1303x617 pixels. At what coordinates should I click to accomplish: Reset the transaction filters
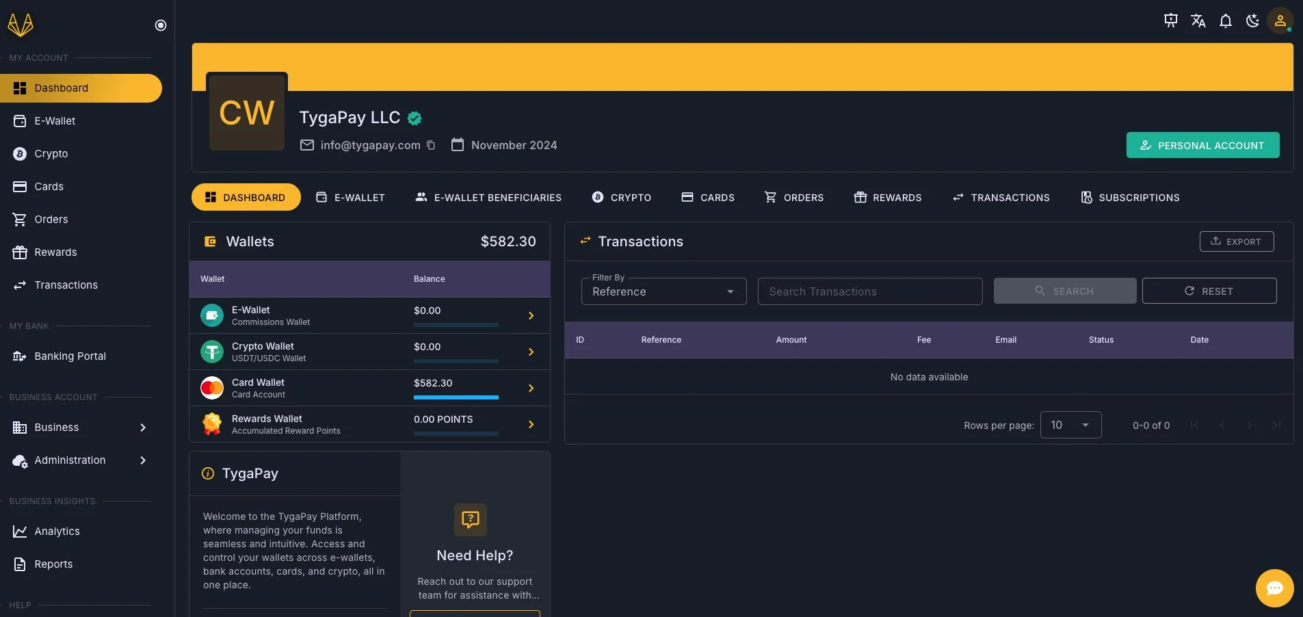(1209, 291)
